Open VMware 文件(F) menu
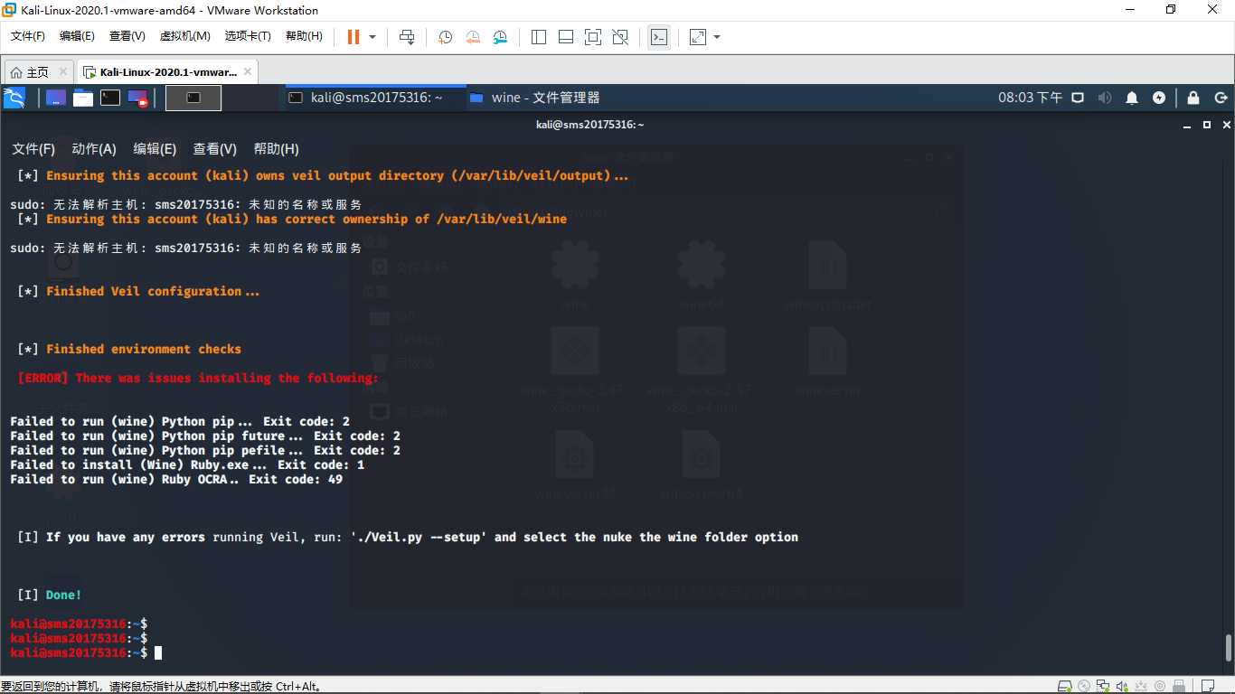The height and width of the screenshot is (694, 1235). pyautogui.click(x=28, y=36)
